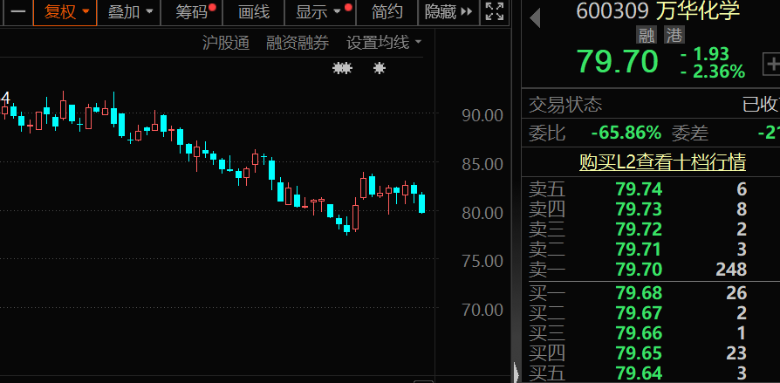780x383 pixels.
Task: Click the 融 margin trading badge
Action: tap(647, 35)
